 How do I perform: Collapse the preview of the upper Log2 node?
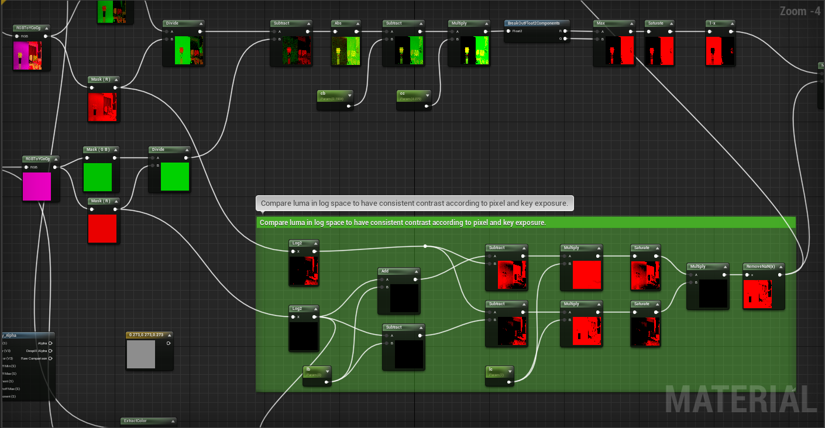click(x=316, y=243)
